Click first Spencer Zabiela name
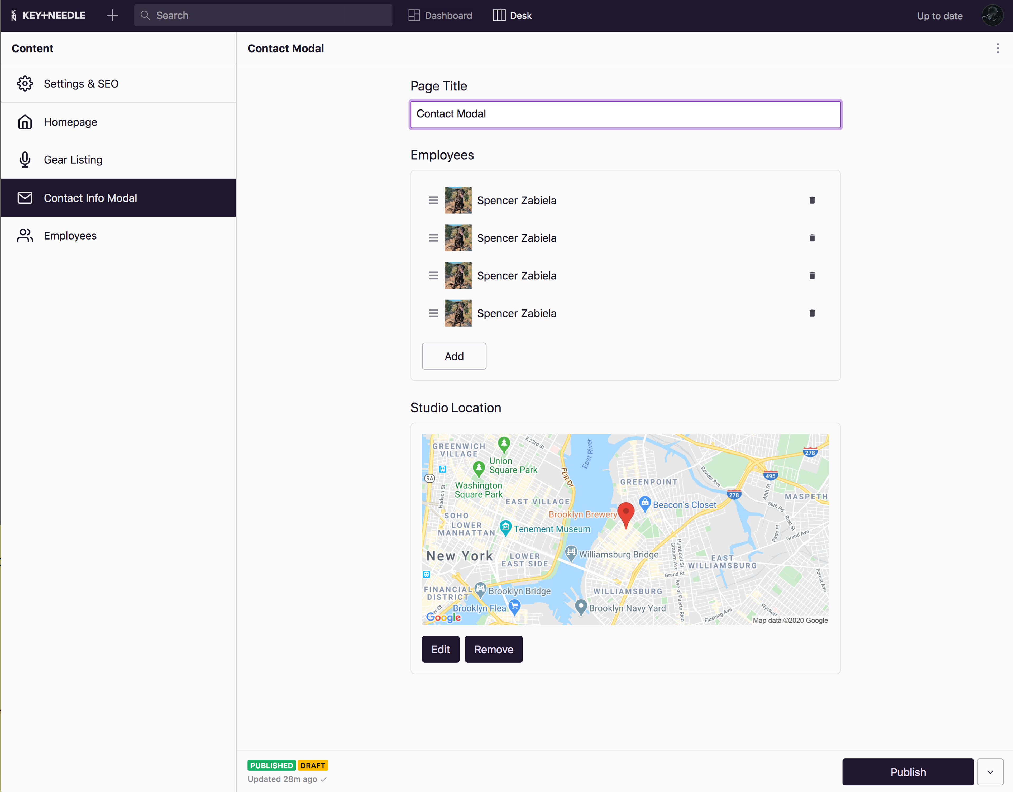Screen dimensions: 1013x792 516,201
